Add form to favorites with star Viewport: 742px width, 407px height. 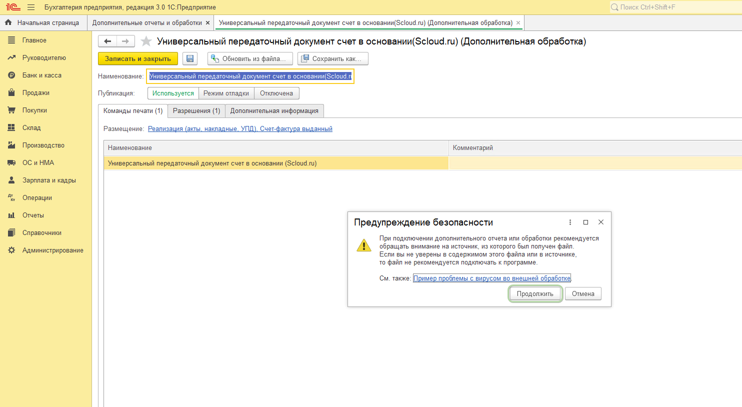click(146, 41)
